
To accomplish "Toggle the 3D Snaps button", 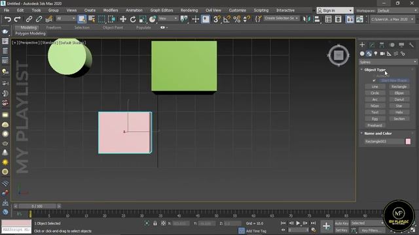I will [217, 19].
